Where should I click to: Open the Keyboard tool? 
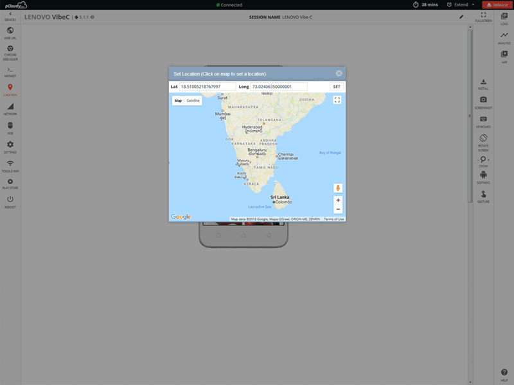click(x=483, y=122)
